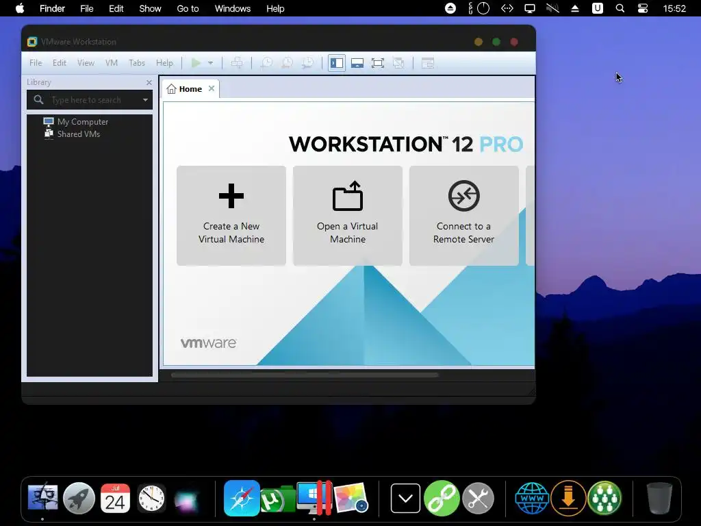Close the Home tab
The image size is (701, 526).
click(212, 88)
